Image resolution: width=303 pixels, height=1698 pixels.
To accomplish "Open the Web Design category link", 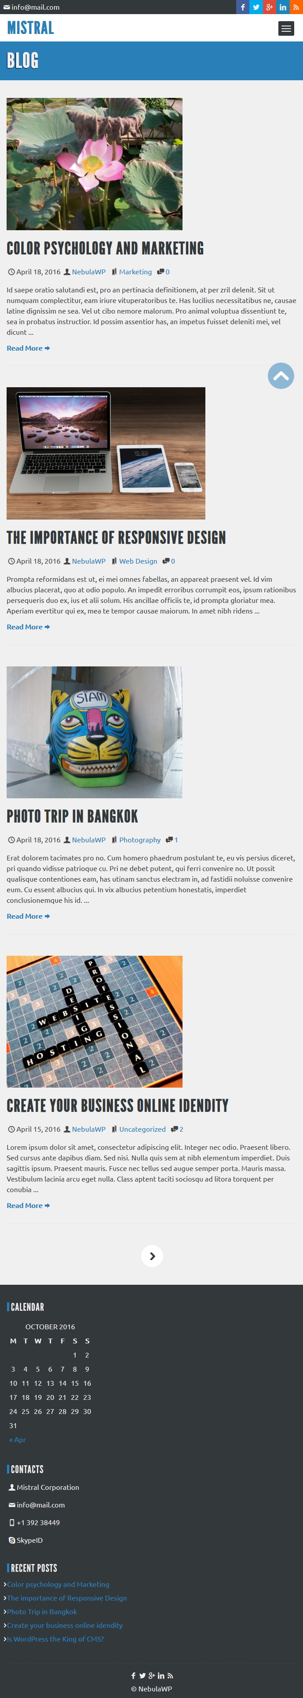I will (138, 561).
